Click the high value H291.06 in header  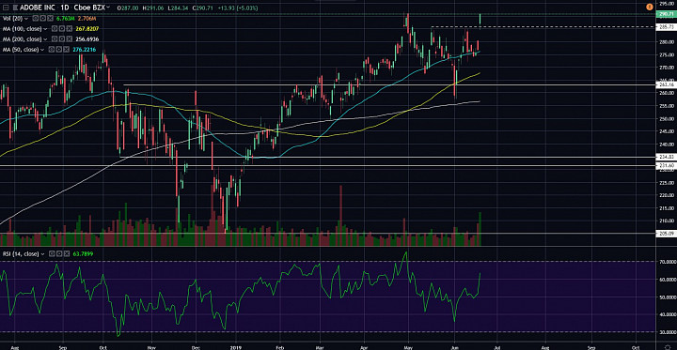(x=153, y=8)
